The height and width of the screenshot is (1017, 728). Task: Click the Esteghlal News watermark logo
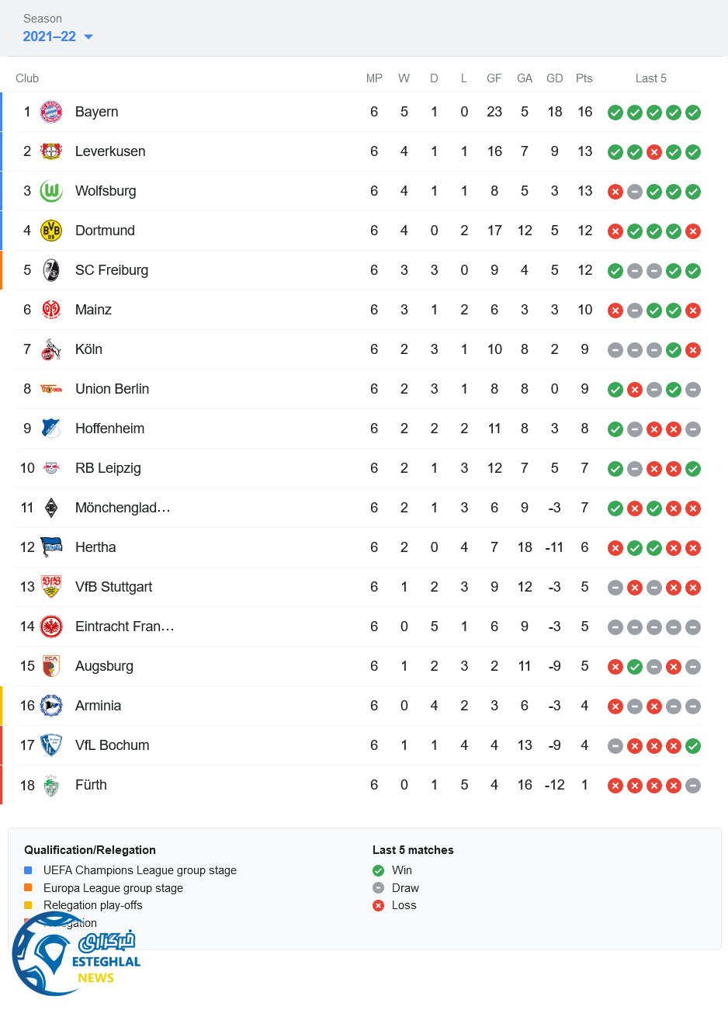[75, 960]
